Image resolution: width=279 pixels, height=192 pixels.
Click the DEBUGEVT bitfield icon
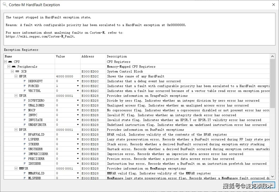click(x=25, y=81)
